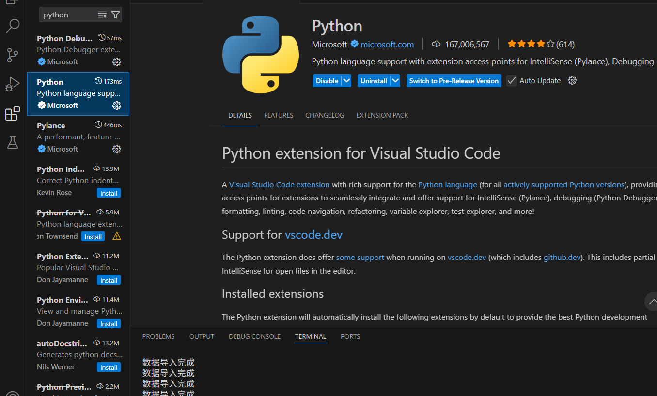This screenshot has height=396, width=657.
Task: Install the Python for VSCode extension
Action: tap(93, 237)
